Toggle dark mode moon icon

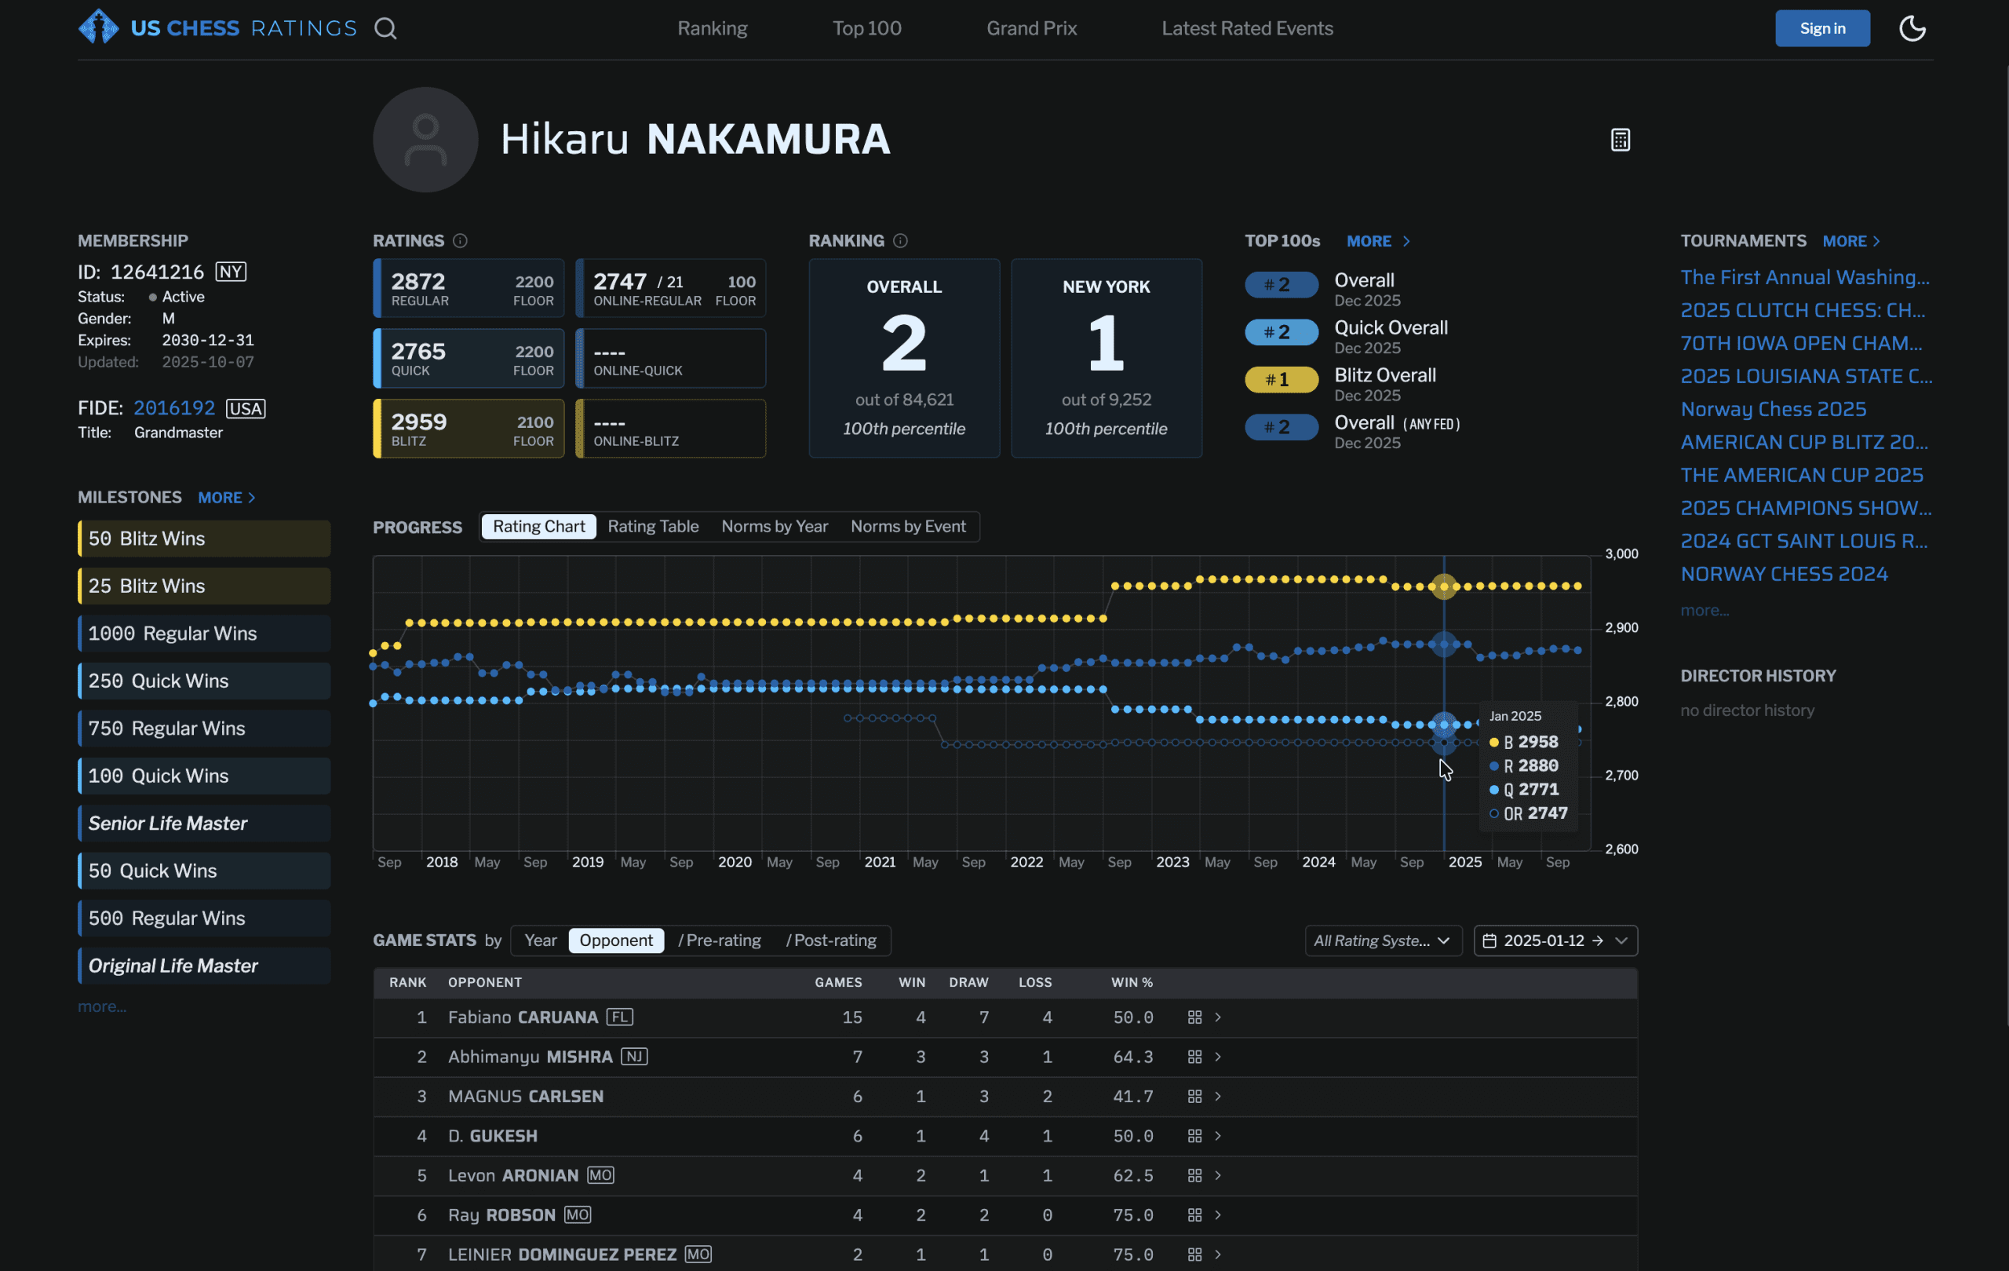tap(1912, 28)
